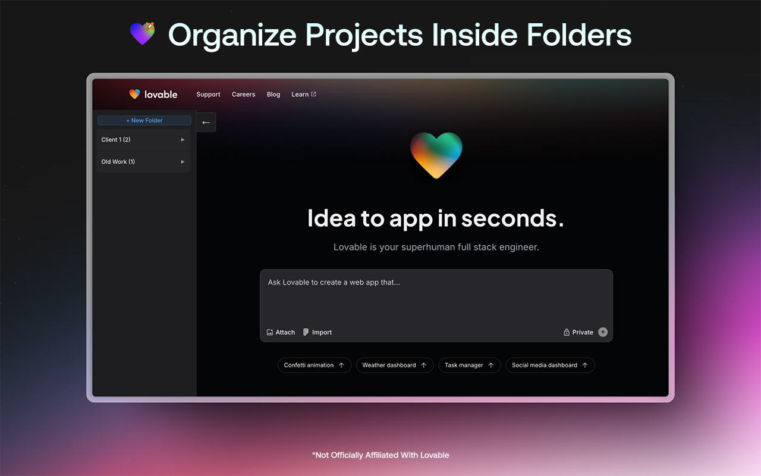Click the large Lovable heart above the headline
This screenshot has height=476, width=761.
436,156
